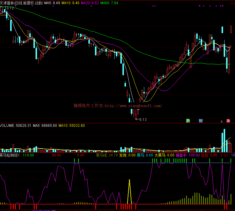This screenshot has height=211, width=235.
Task: Click the 10.12 highest price arrow marker
Action: coord(7,8)
